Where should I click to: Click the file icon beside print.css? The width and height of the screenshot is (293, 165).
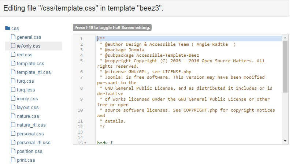click(13, 160)
